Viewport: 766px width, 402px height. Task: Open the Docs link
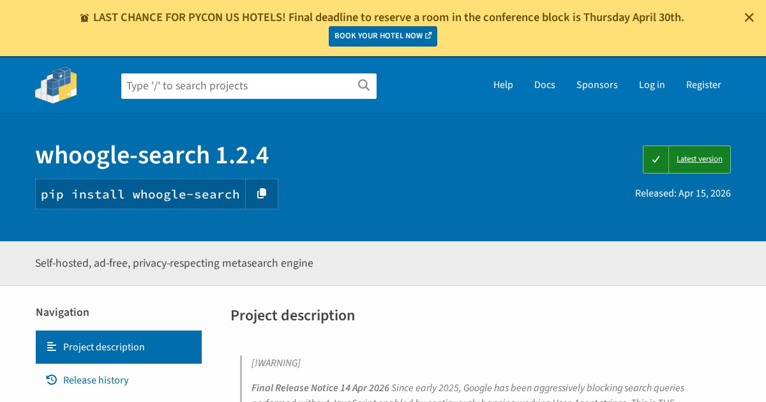tap(544, 85)
